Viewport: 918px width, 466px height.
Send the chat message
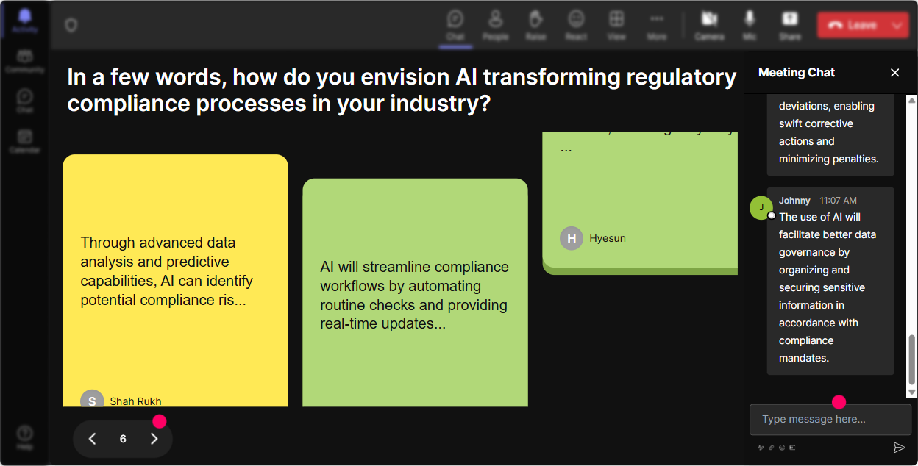[x=899, y=447]
